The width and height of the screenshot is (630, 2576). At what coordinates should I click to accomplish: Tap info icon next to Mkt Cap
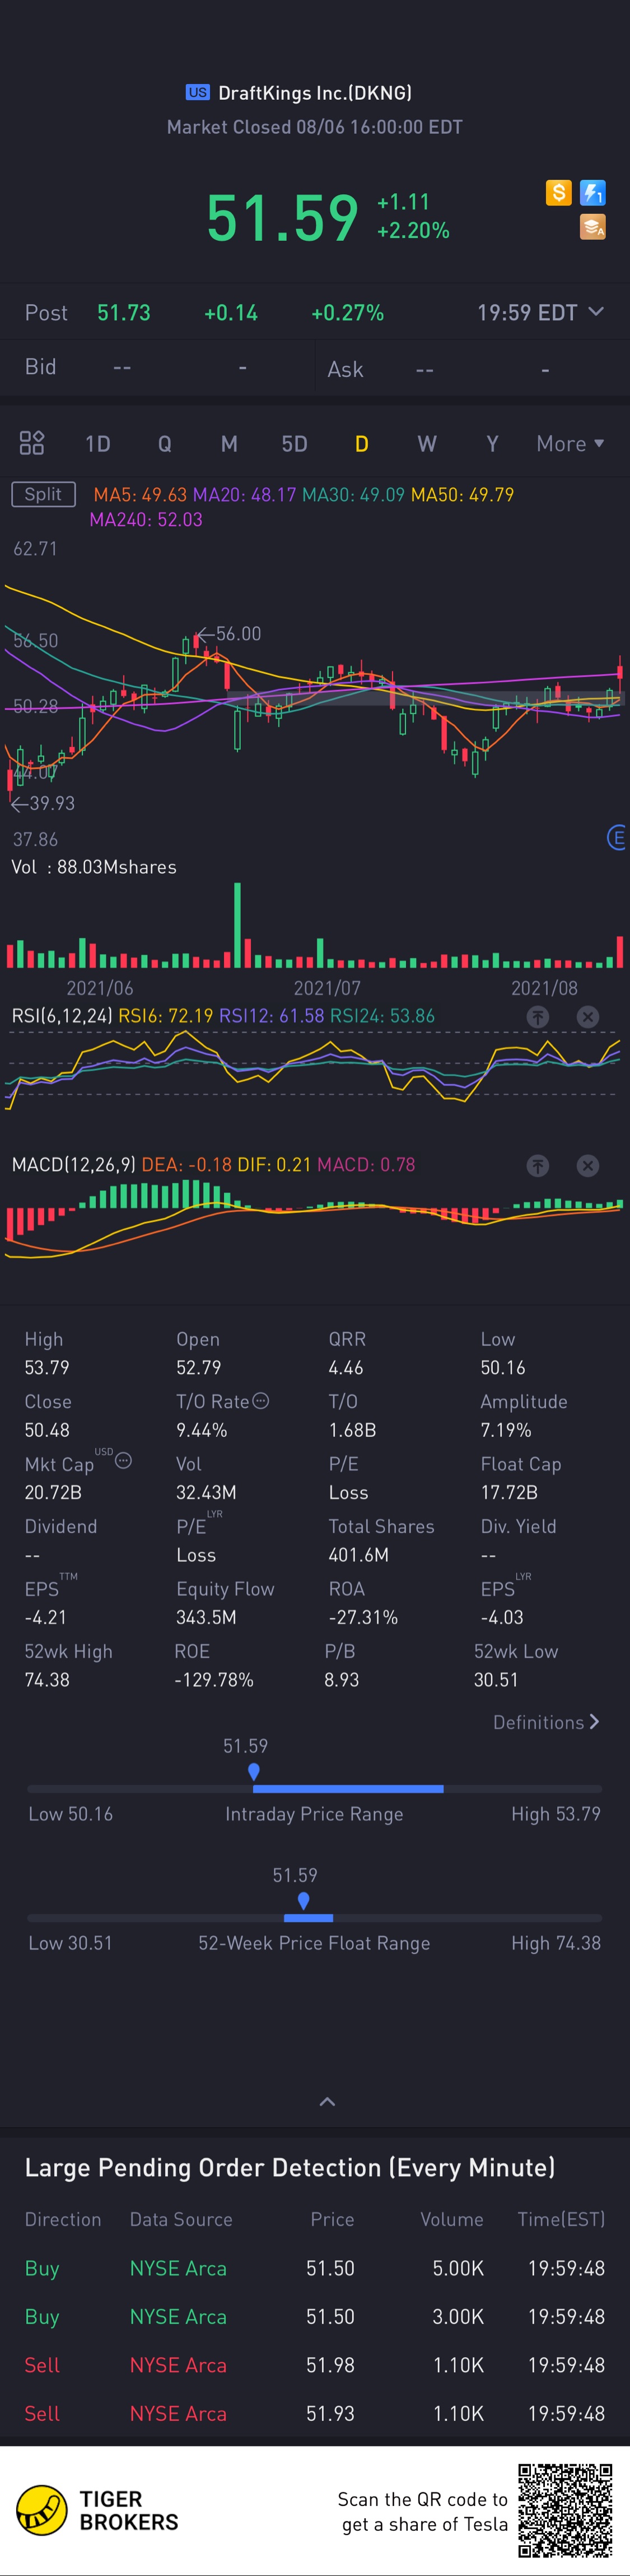(x=124, y=1461)
